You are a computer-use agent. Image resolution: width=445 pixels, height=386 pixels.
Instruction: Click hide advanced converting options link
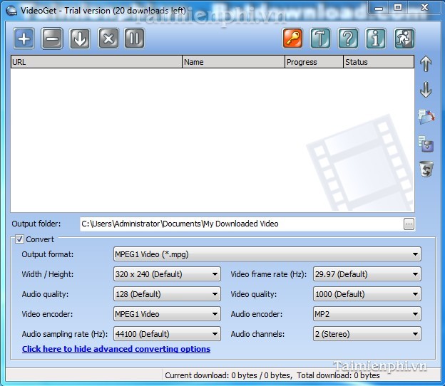click(x=116, y=349)
